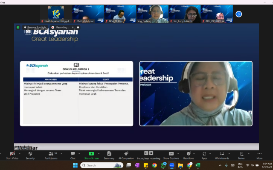
Task: Open the meeting Summary
Action: [x=109, y=155]
